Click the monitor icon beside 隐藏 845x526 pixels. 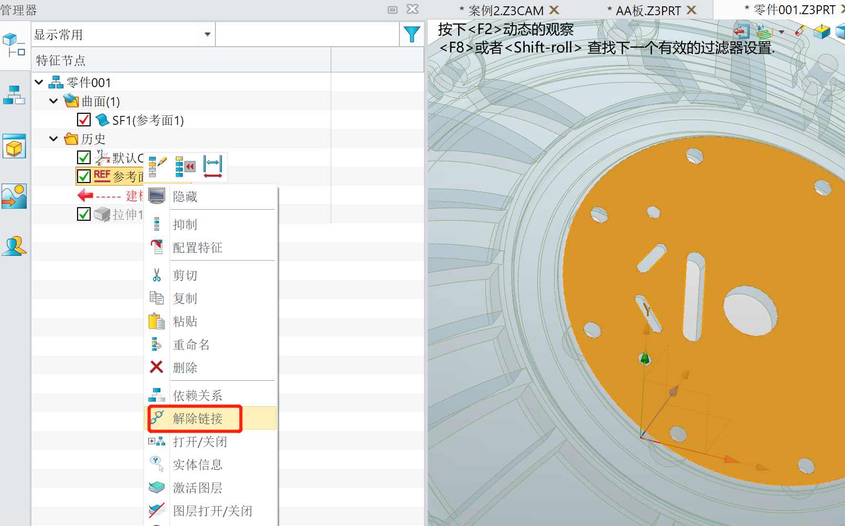157,196
